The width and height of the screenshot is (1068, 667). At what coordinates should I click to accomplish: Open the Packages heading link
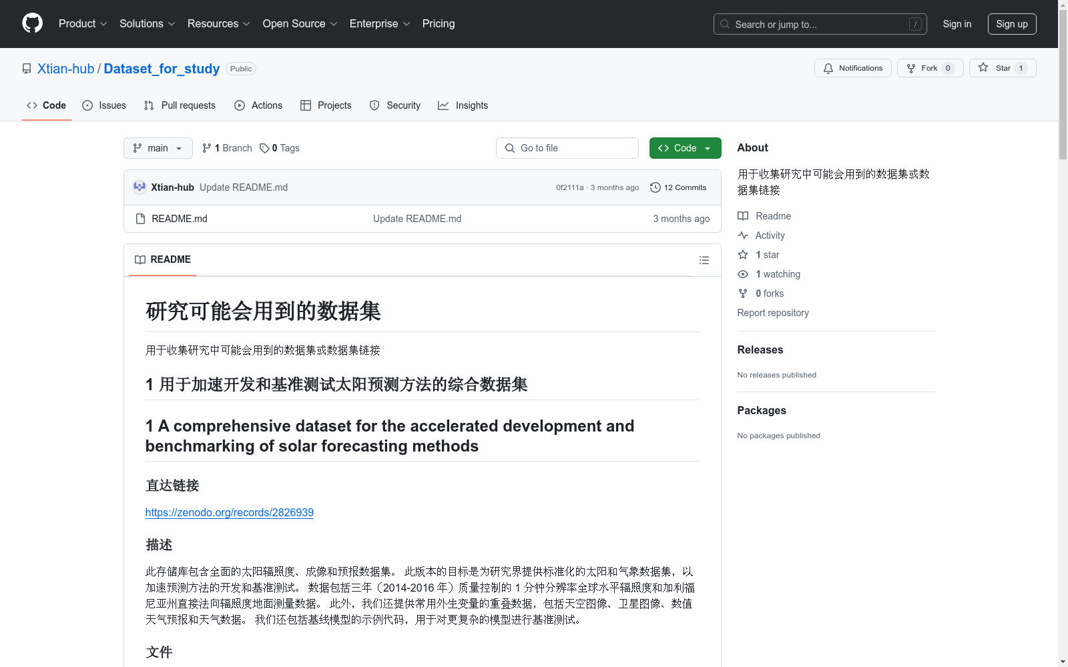point(762,410)
